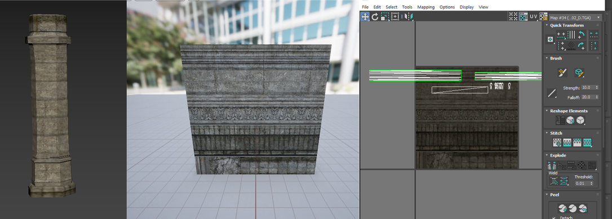This screenshot has width=612, height=219.
Task: Click the first Explode break icon
Action: click(x=552, y=165)
